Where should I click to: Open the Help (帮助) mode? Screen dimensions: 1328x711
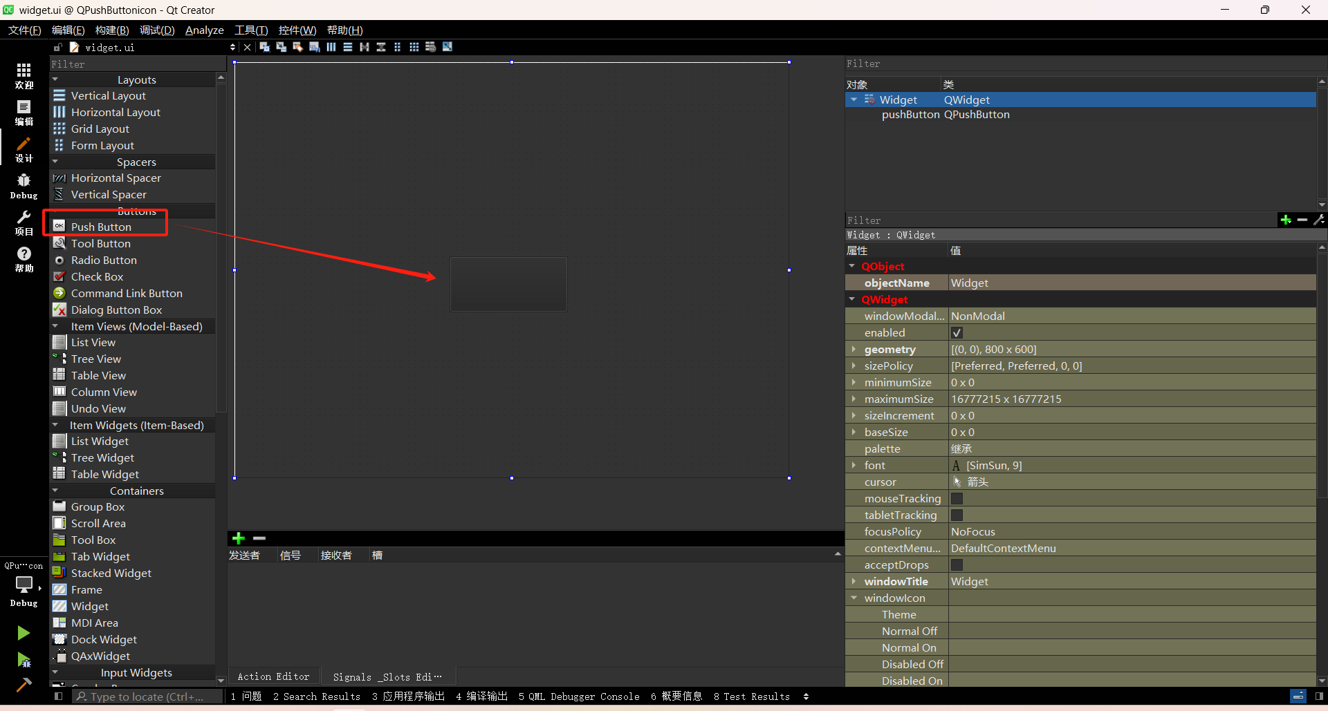click(24, 259)
